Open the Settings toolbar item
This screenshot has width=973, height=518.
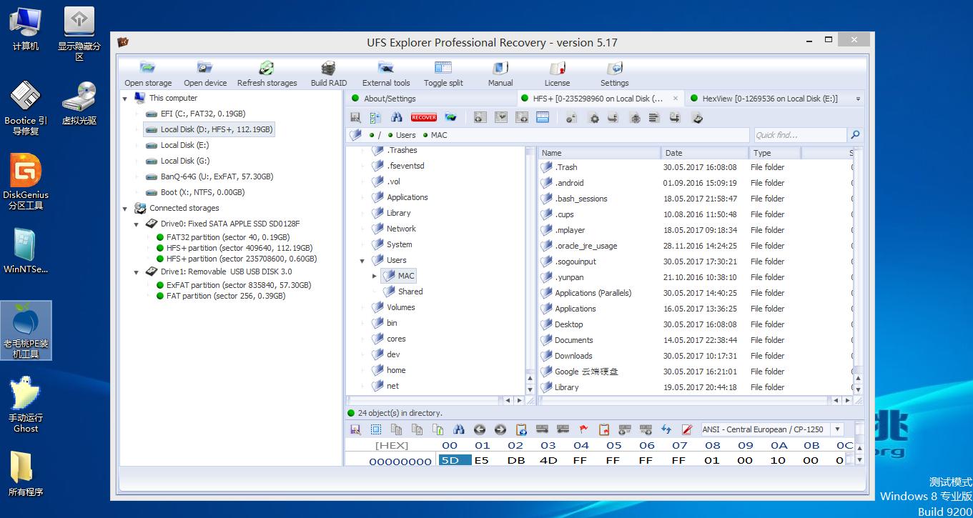pos(614,74)
